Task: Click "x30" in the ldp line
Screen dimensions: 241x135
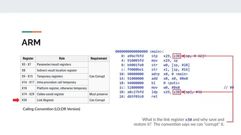Action: point(177,92)
